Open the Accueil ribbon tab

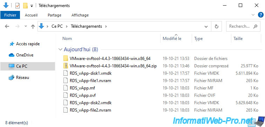click(x=31, y=15)
